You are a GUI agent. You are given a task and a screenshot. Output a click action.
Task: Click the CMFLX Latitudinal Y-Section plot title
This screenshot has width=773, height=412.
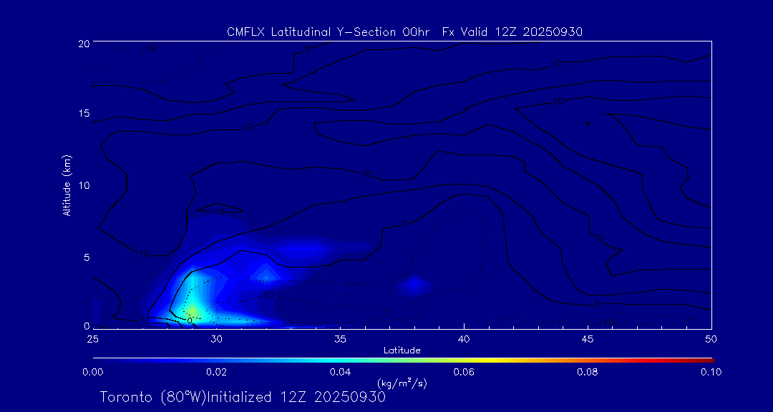404,31
